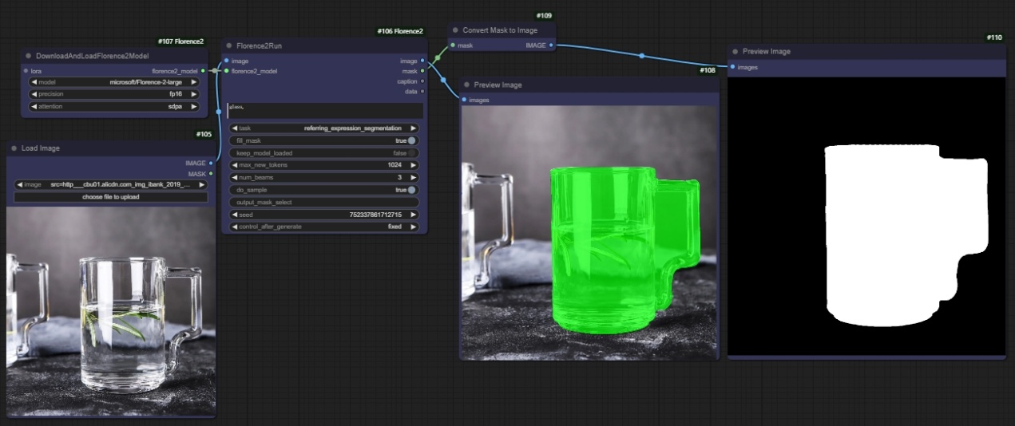
Task: Collapse the DownloadAndLoadFlorence2Model node via its header dot
Action: point(29,56)
